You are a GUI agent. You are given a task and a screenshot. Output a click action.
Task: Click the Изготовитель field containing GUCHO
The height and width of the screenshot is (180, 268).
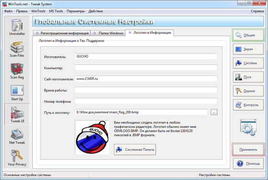tap(146, 56)
